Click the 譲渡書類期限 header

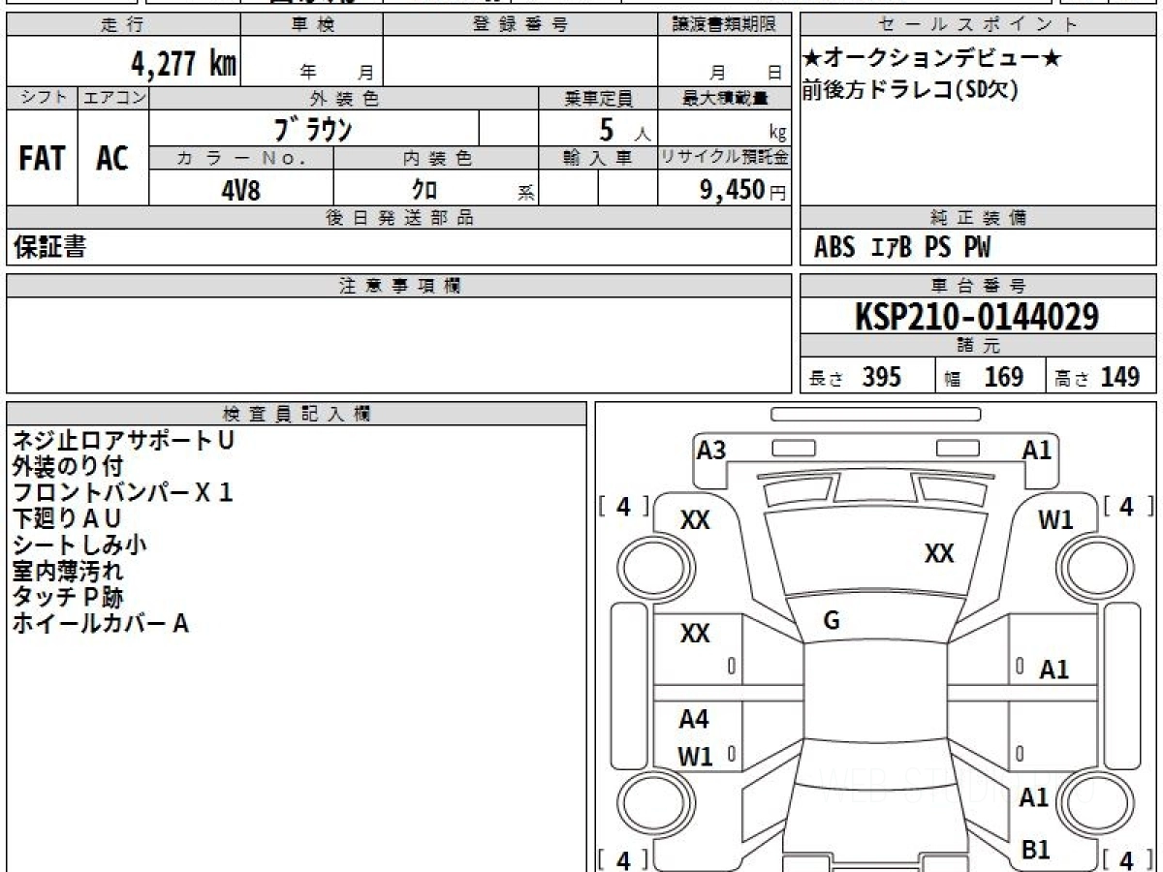tap(724, 25)
